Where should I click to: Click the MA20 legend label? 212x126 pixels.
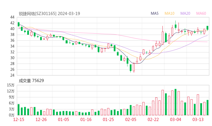pyautogui.click(x=185, y=13)
